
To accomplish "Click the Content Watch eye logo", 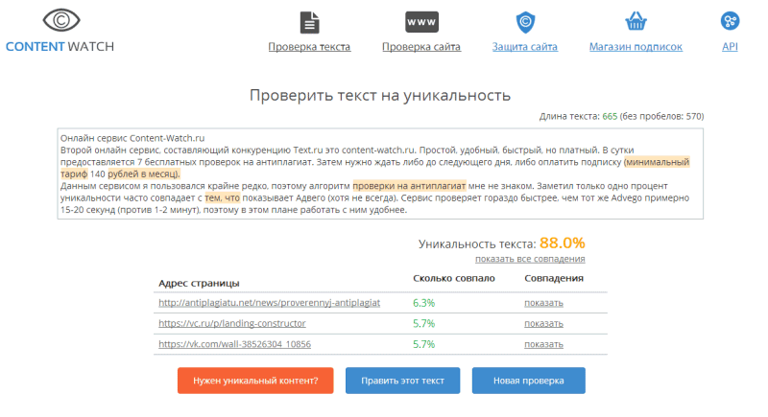I will point(62,19).
